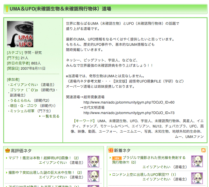The height and width of the screenshot is (187, 209).
Task: Click the alien avatar beside the マジ？！鑑定は本物 post
Action: click(93, 161)
